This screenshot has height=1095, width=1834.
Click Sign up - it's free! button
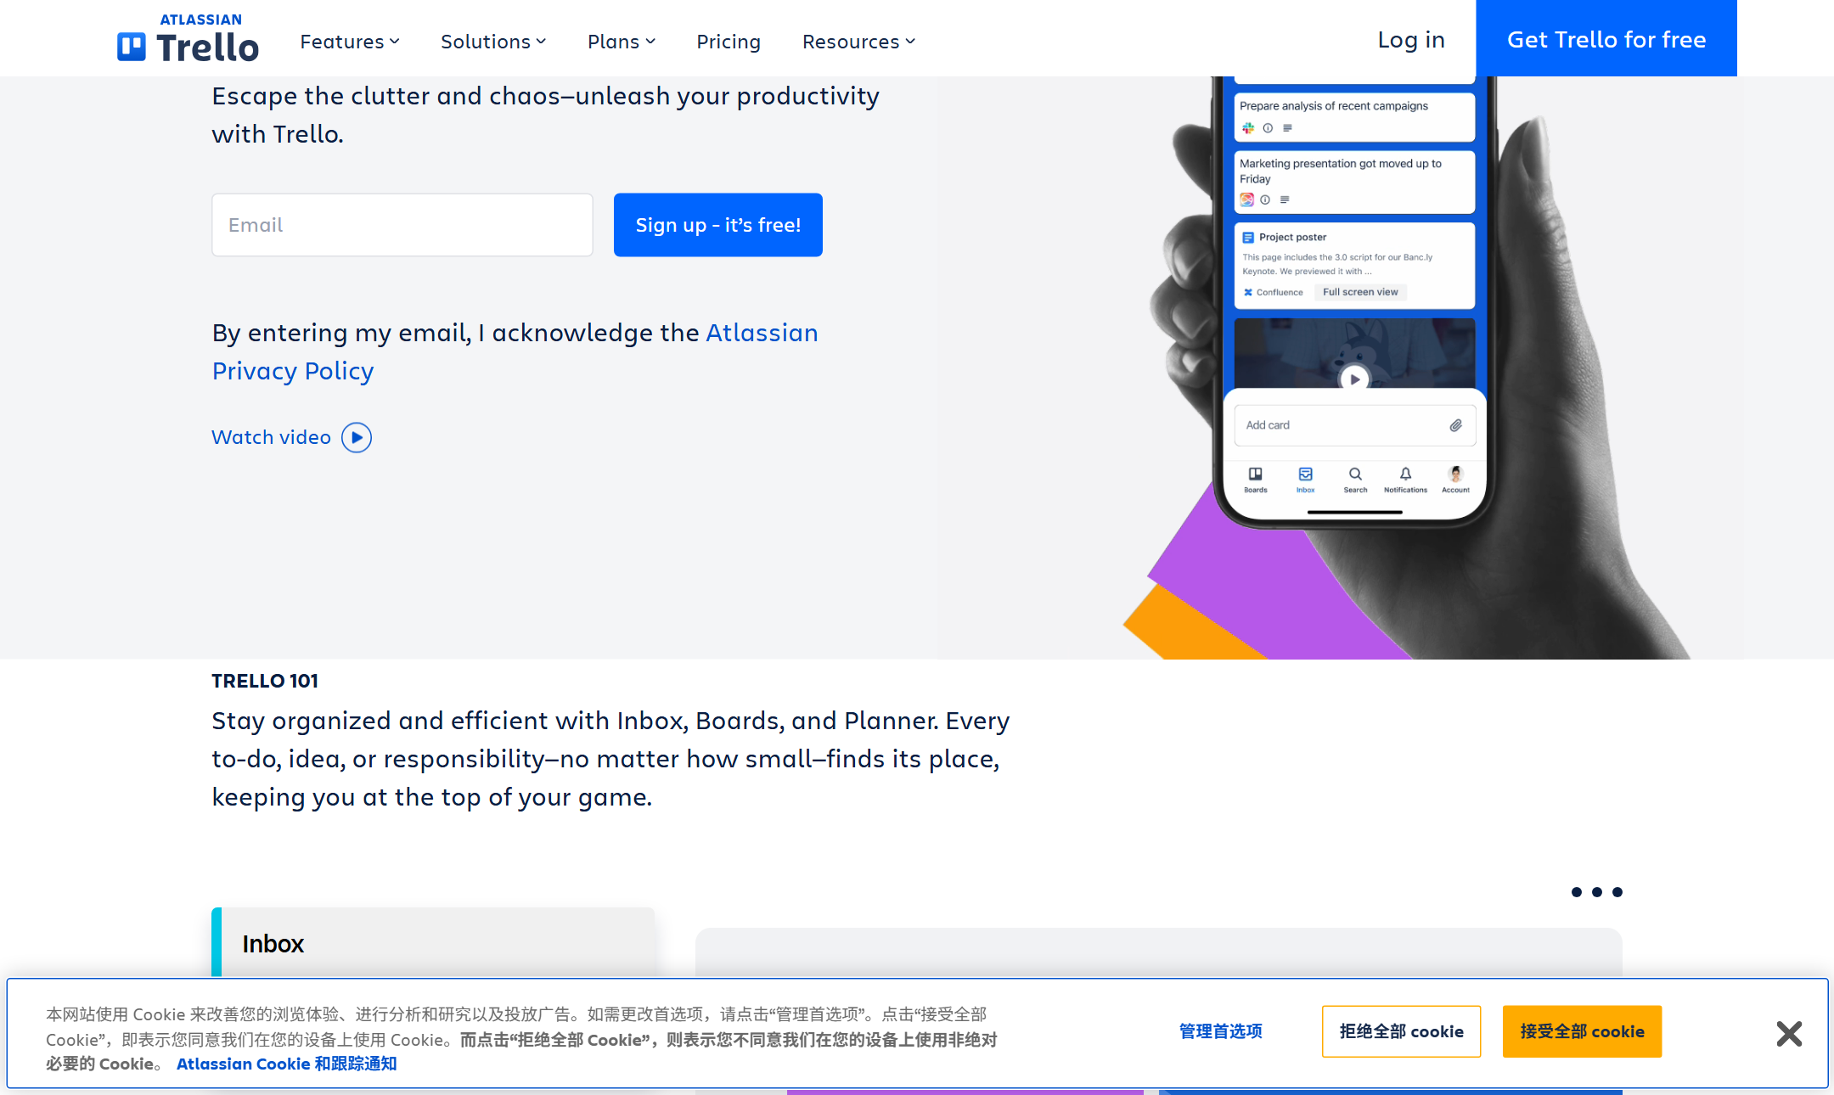point(718,225)
